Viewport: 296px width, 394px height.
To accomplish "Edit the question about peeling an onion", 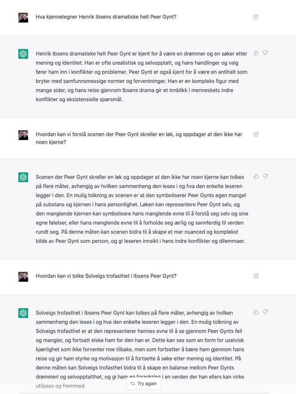I will pyautogui.click(x=256, y=134).
